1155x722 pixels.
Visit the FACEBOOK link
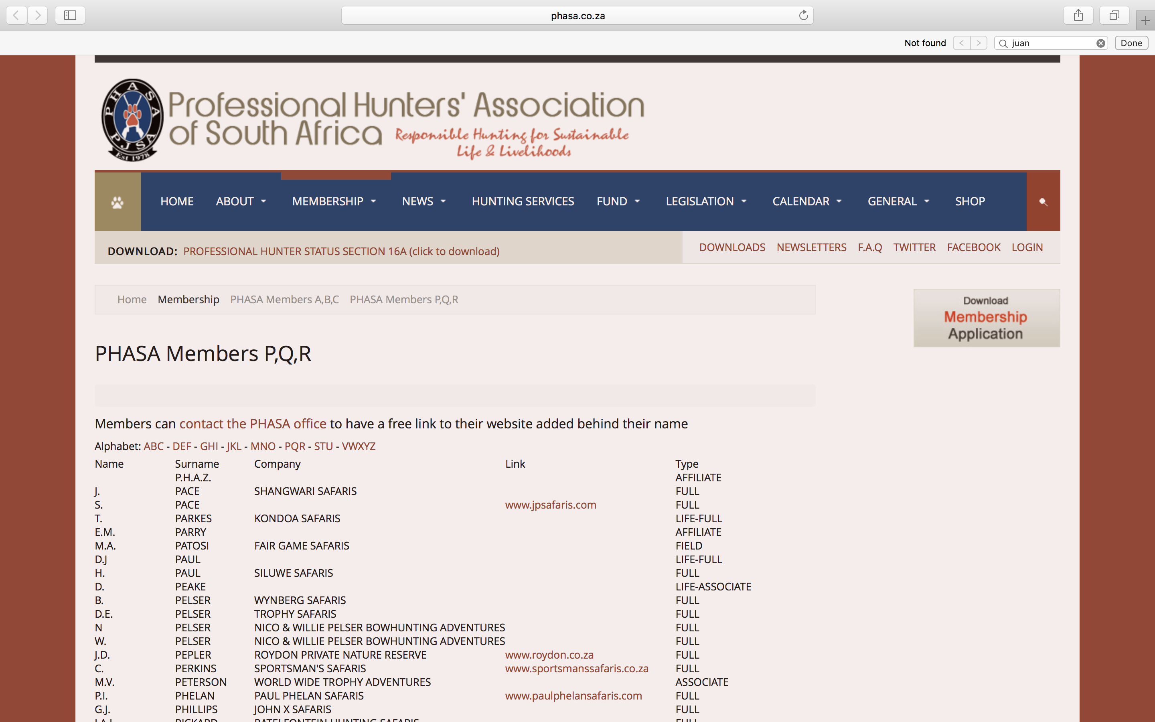974,247
